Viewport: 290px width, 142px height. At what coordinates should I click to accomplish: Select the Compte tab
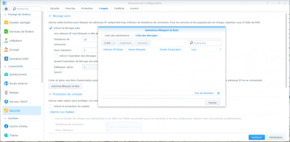104,8
